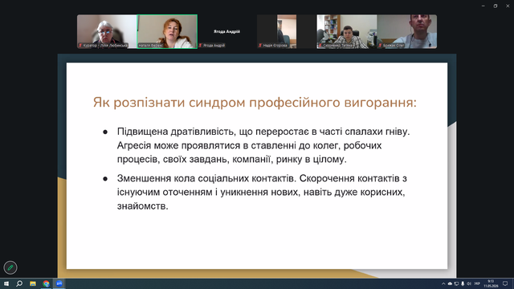Select Брижак Олег video tile
This screenshot has width=514, height=289.
tap(407, 31)
